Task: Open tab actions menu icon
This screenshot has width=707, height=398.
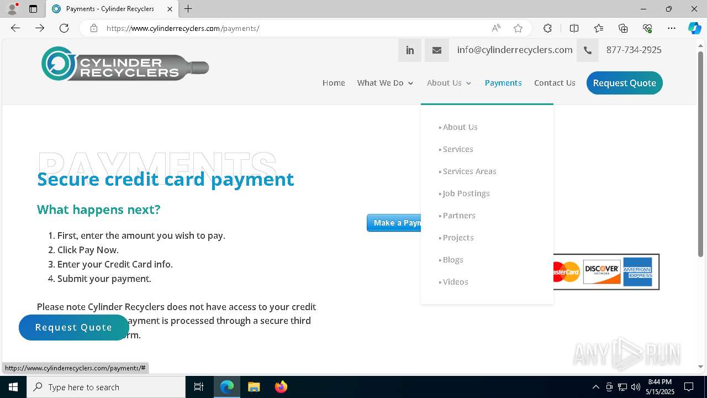Action: [x=33, y=9]
